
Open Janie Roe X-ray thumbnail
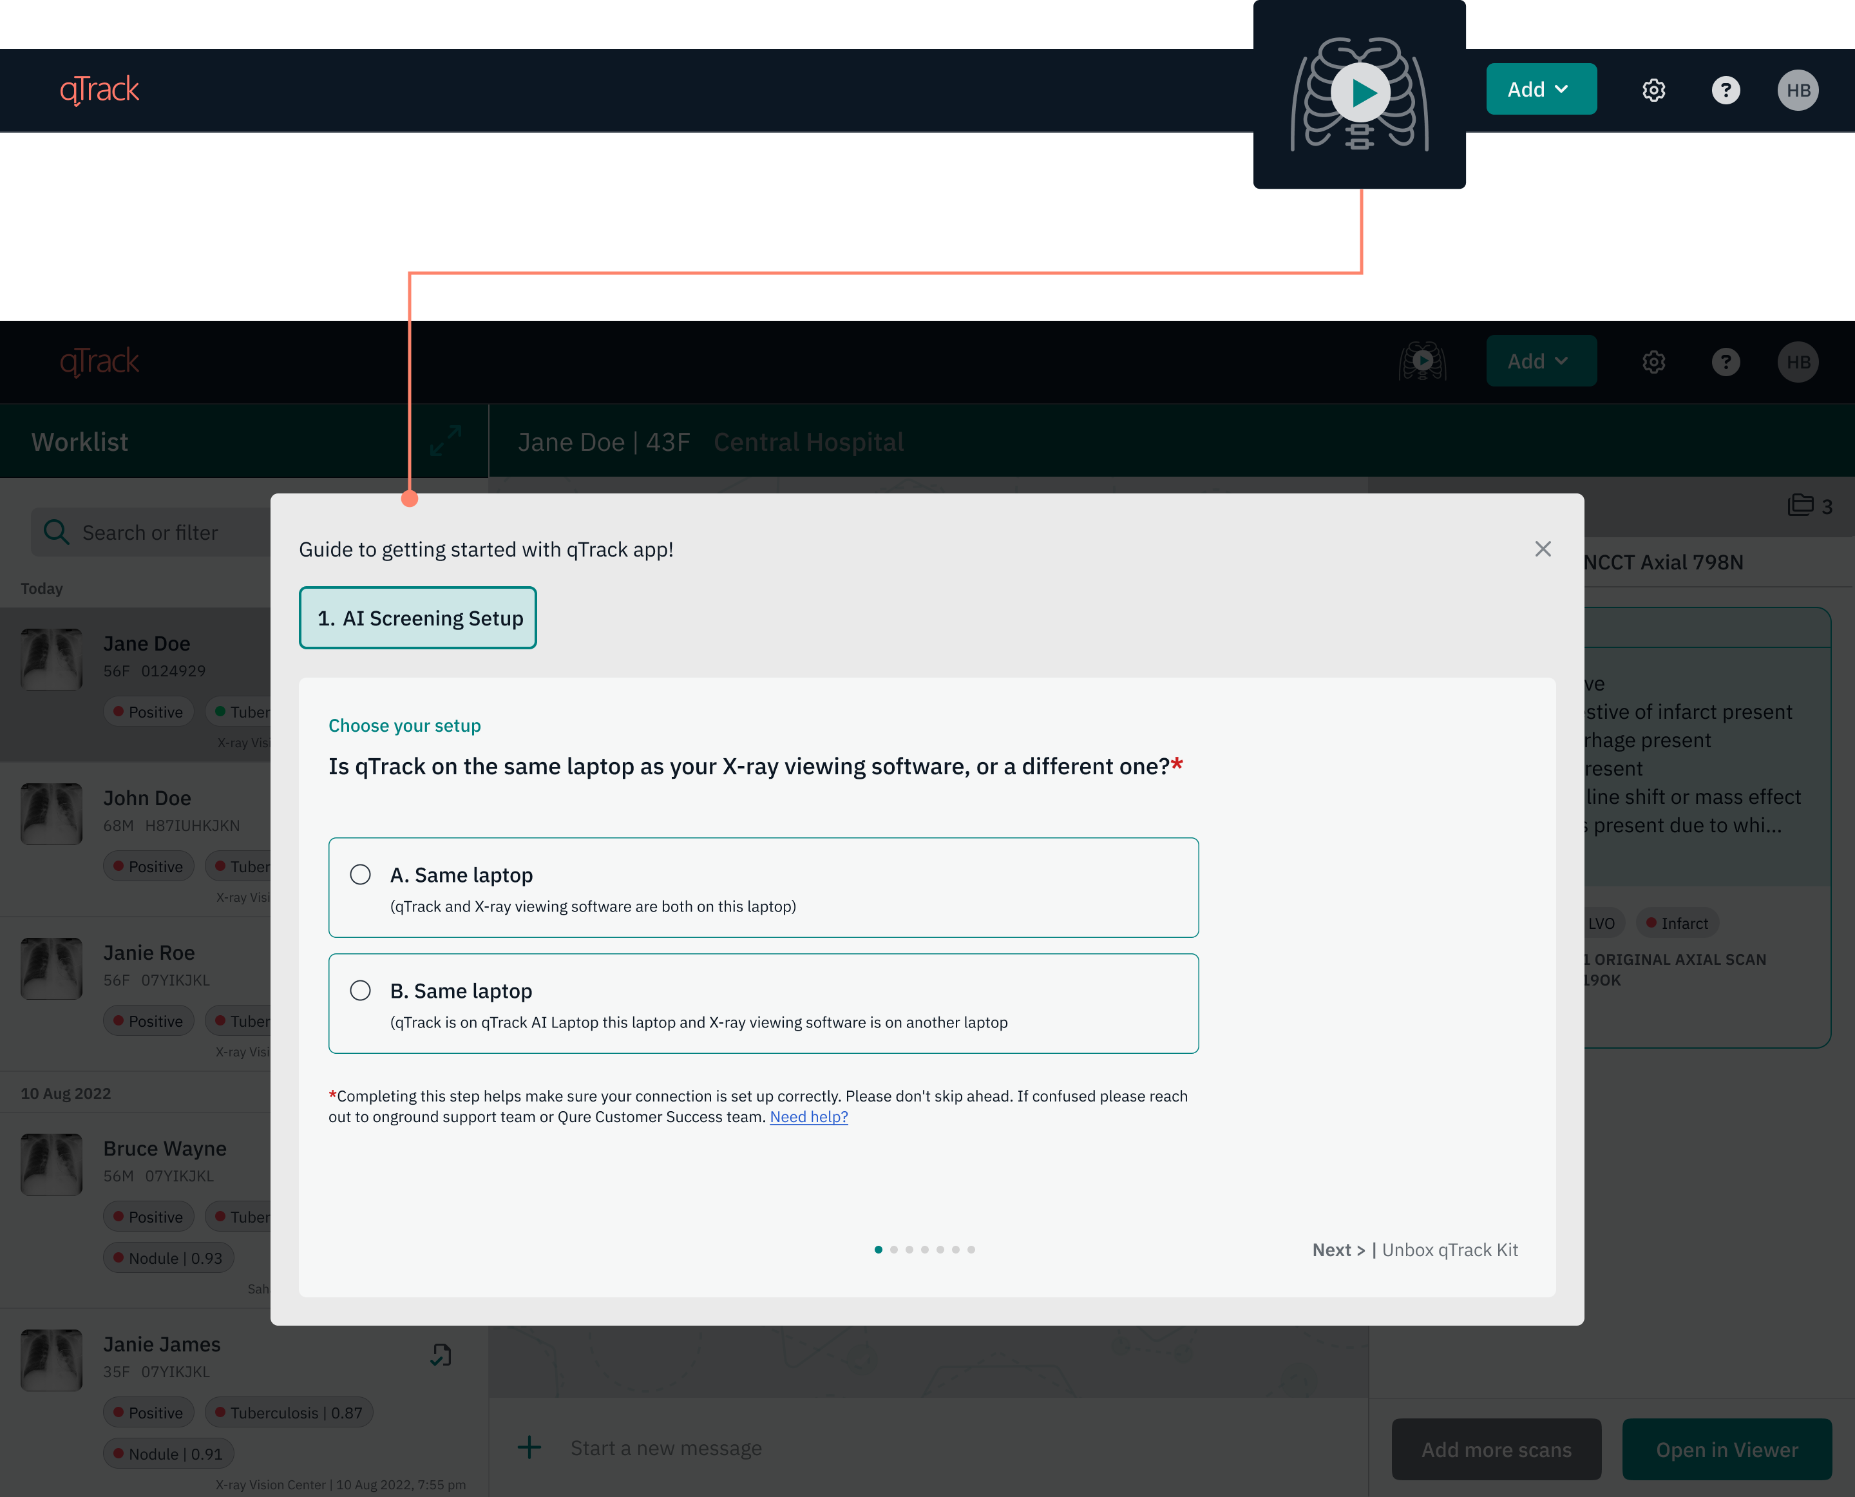pos(52,968)
